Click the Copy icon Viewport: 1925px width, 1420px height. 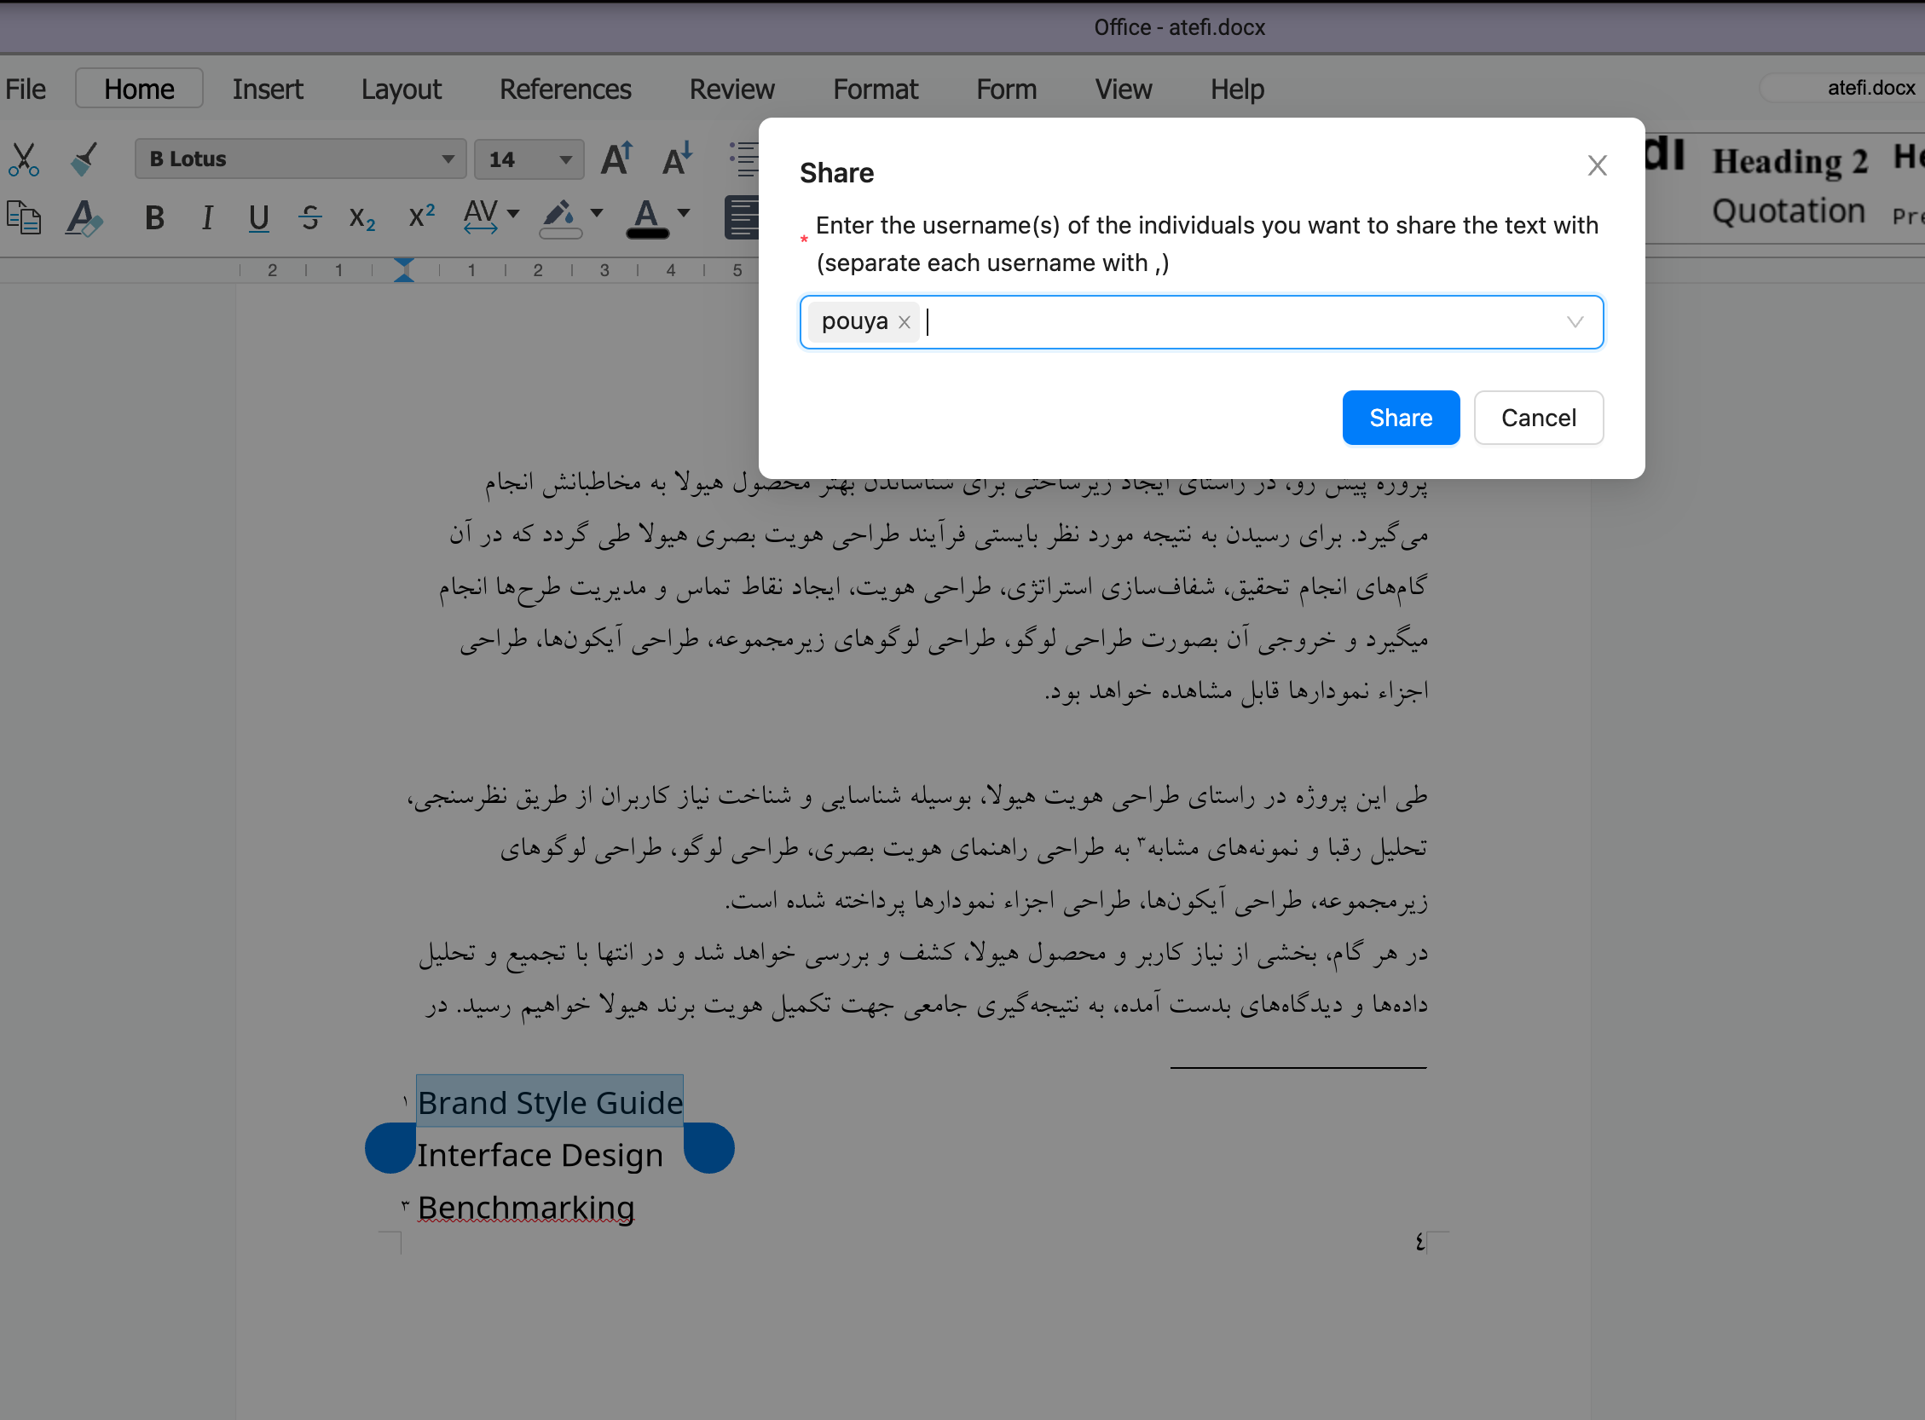pos(23,216)
